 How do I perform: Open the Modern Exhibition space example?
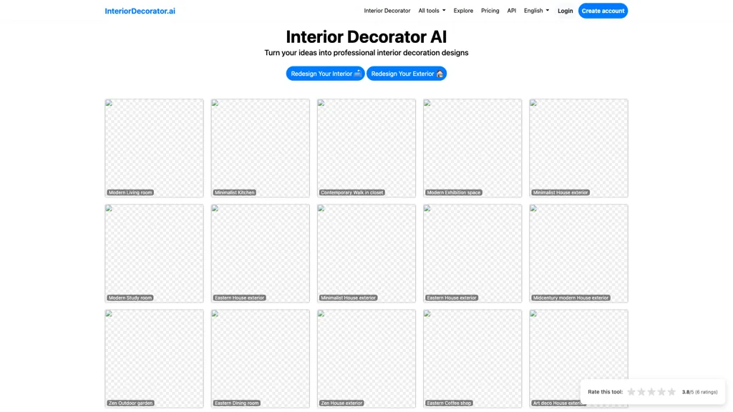click(x=472, y=147)
